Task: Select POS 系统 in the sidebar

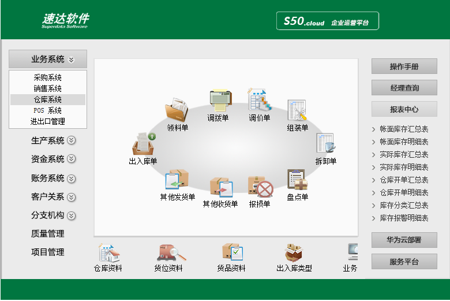Action: click(48, 110)
